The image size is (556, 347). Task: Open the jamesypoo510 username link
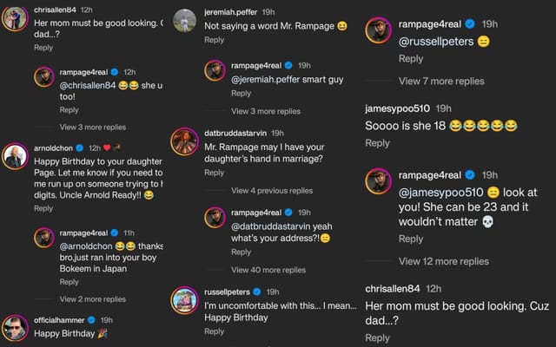click(x=397, y=108)
